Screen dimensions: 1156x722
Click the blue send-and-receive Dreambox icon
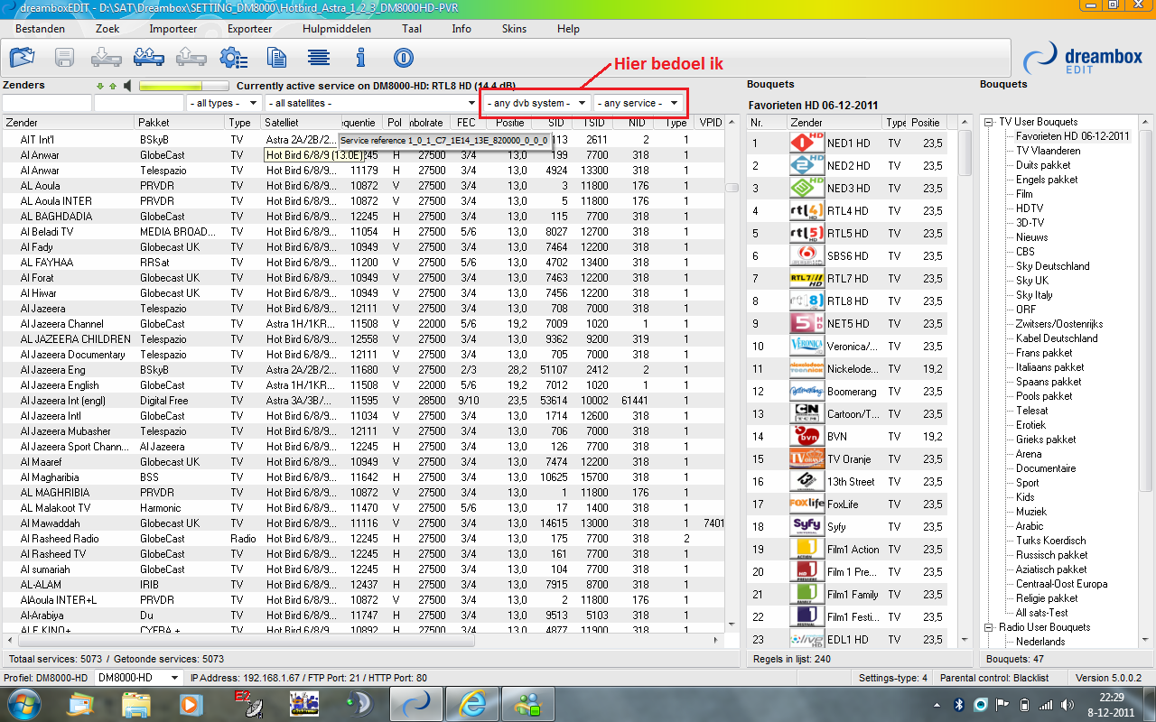(x=149, y=59)
